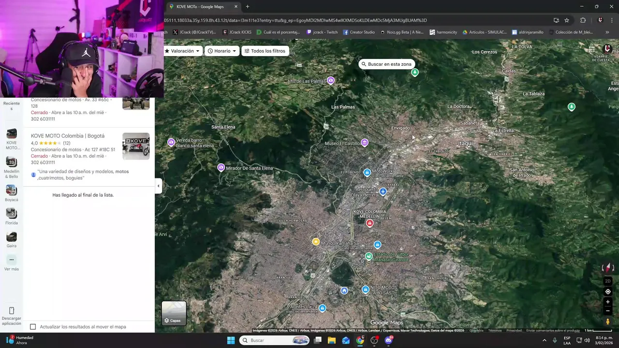Select the Estadio Atanasio Girardot green marker
This screenshot has width=619, height=348.
click(x=368, y=257)
